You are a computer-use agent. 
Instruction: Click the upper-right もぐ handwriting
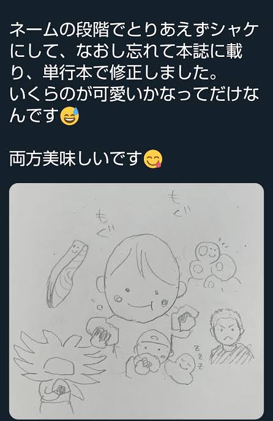click(178, 204)
